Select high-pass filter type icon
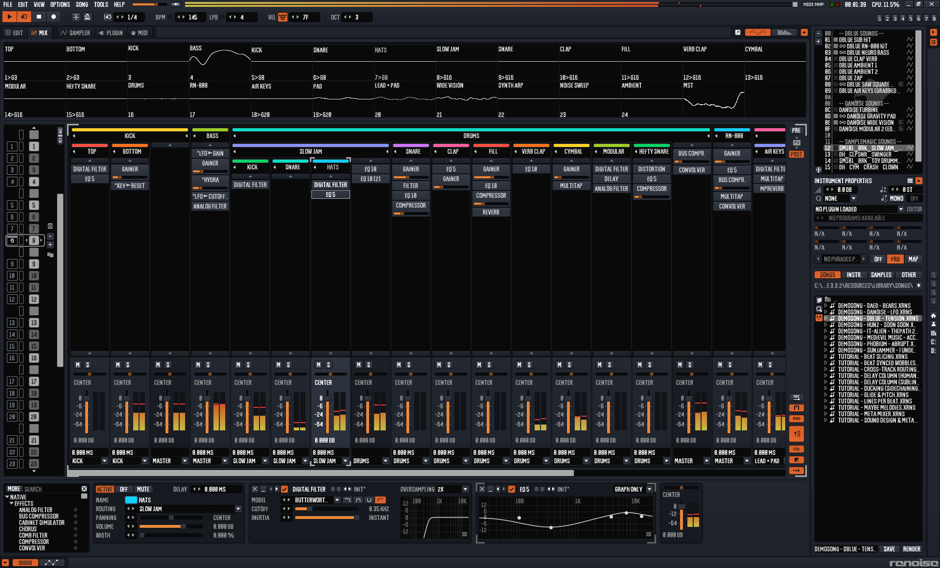940x568 pixels. coord(380,500)
